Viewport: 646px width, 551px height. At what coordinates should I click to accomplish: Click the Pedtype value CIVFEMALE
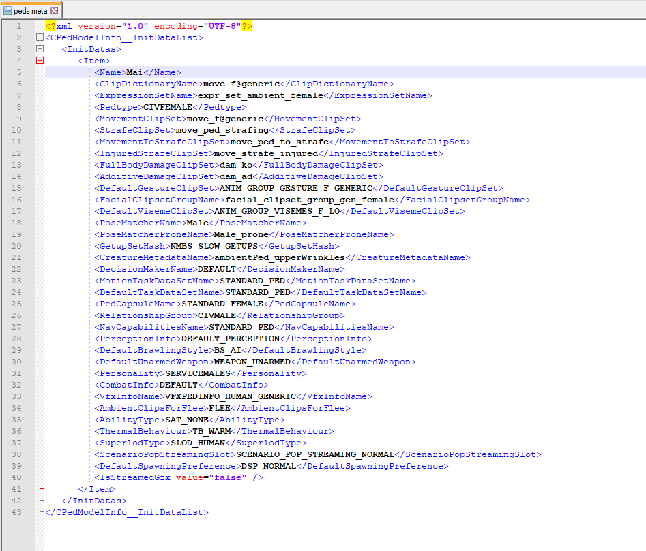click(168, 107)
